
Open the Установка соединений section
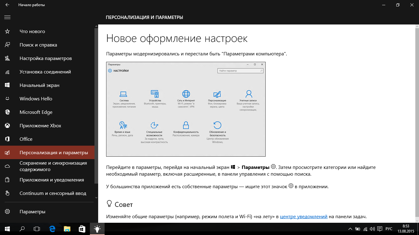tap(47, 72)
